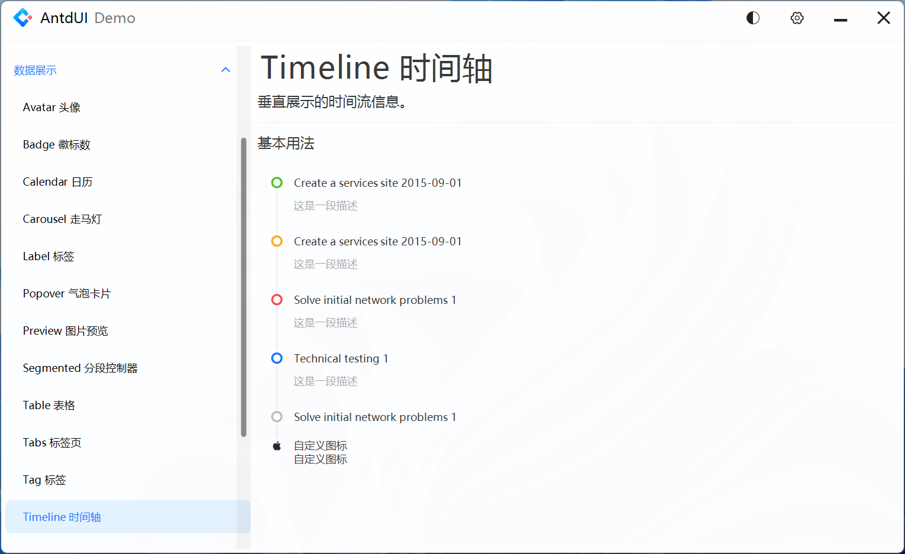Screen dimensions: 905x554
Task: Select Timeline 时间轴 in the sidebar
Action: (x=62, y=517)
